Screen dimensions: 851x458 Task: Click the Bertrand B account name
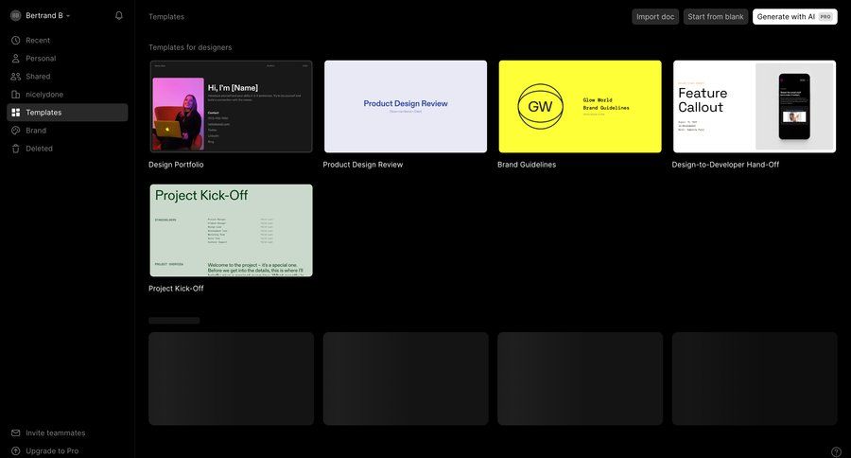pos(44,16)
